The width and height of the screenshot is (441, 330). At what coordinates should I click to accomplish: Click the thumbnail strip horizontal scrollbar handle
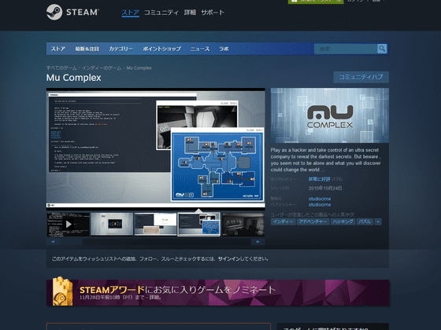[71, 242]
